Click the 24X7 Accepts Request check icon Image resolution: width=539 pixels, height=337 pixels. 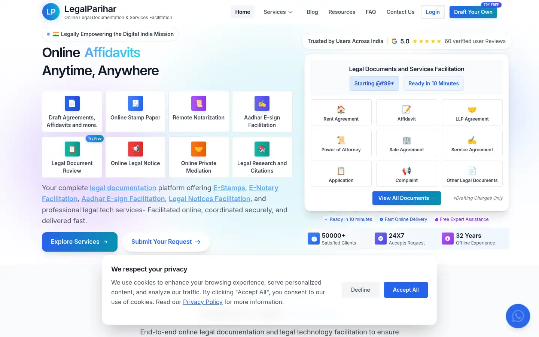(x=381, y=239)
